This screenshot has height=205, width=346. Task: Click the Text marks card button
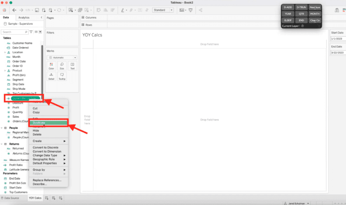point(73,66)
